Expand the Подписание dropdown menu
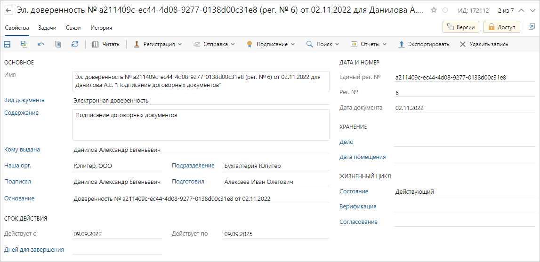This screenshot has height=262, width=540. [x=271, y=44]
